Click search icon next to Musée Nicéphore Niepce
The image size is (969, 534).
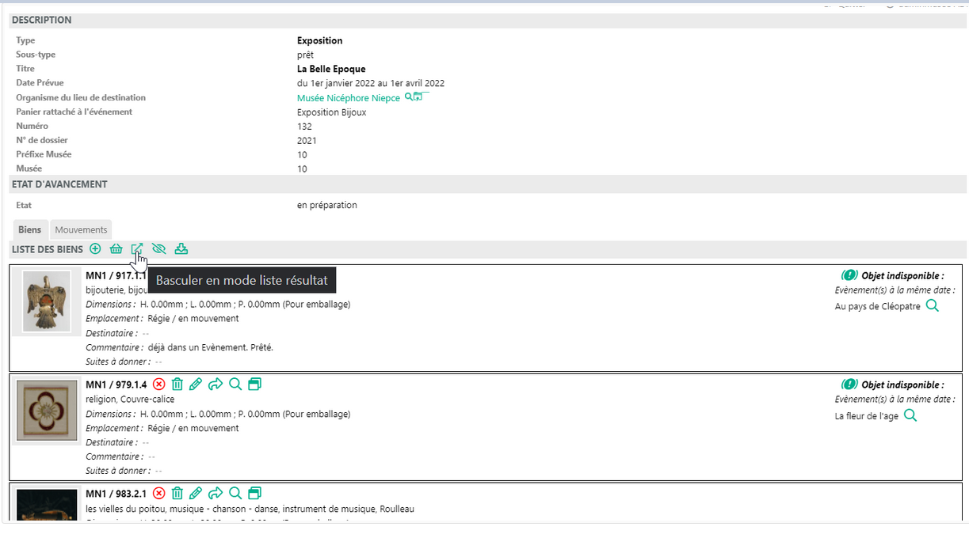tap(409, 97)
